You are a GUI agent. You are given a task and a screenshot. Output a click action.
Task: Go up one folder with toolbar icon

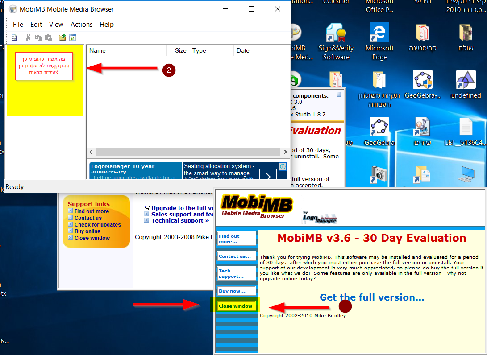(62, 38)
